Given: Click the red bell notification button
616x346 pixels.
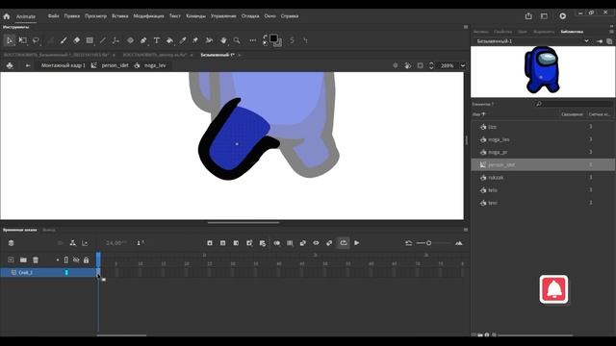Looking at the screenshot, I should (x=553, y=289).
